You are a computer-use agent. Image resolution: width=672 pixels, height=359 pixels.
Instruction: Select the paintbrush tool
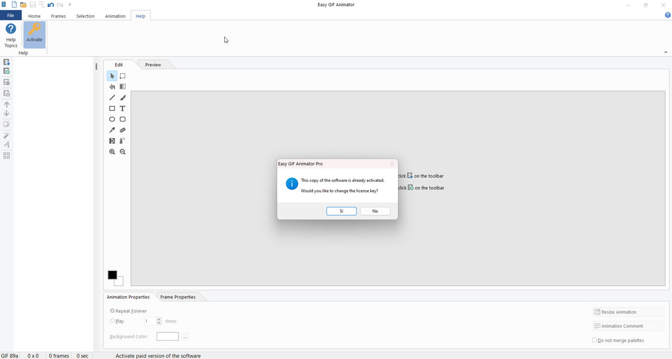[x=122, y=97]
